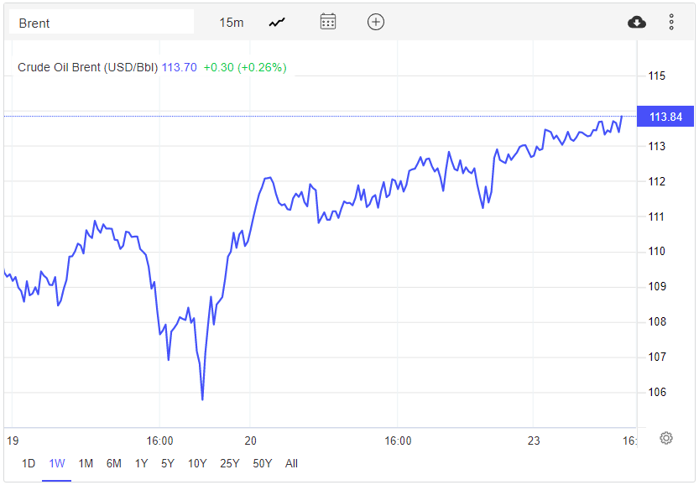Show the 1Y time range
The image size is (699, 485).
141,463
